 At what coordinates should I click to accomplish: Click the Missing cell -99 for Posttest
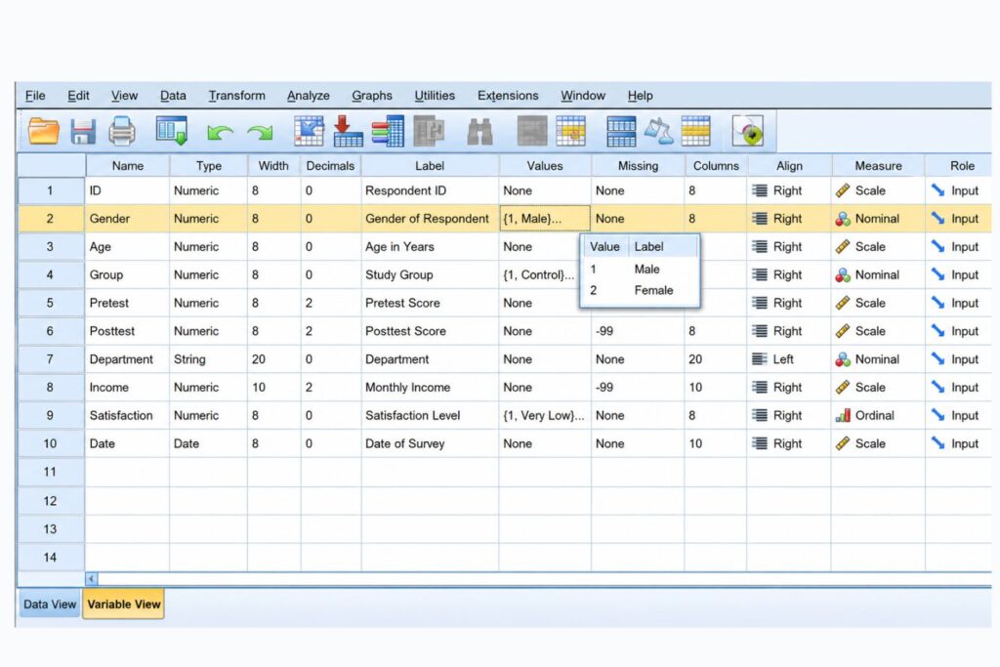[638, 331]
